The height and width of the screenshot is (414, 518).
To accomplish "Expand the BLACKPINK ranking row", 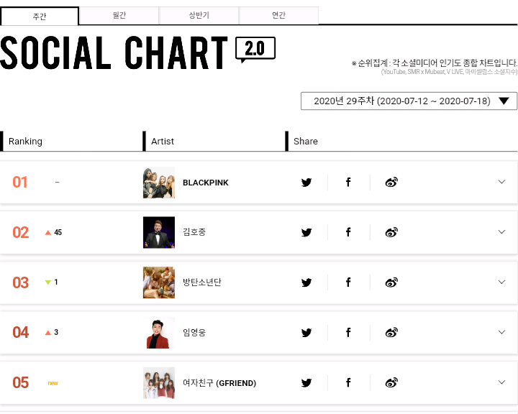I will click(502, 182).
